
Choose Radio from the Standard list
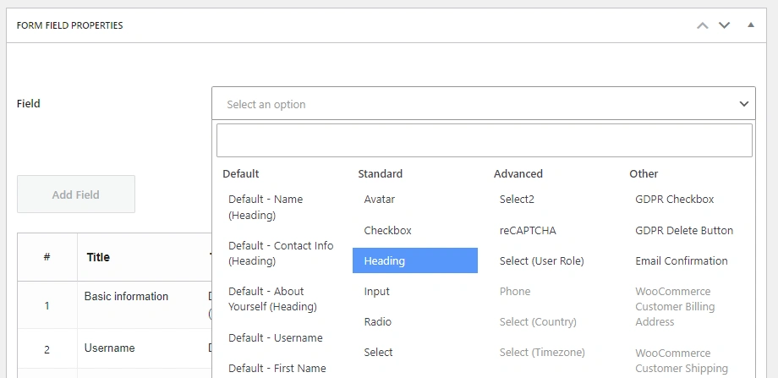coord(378,321)
